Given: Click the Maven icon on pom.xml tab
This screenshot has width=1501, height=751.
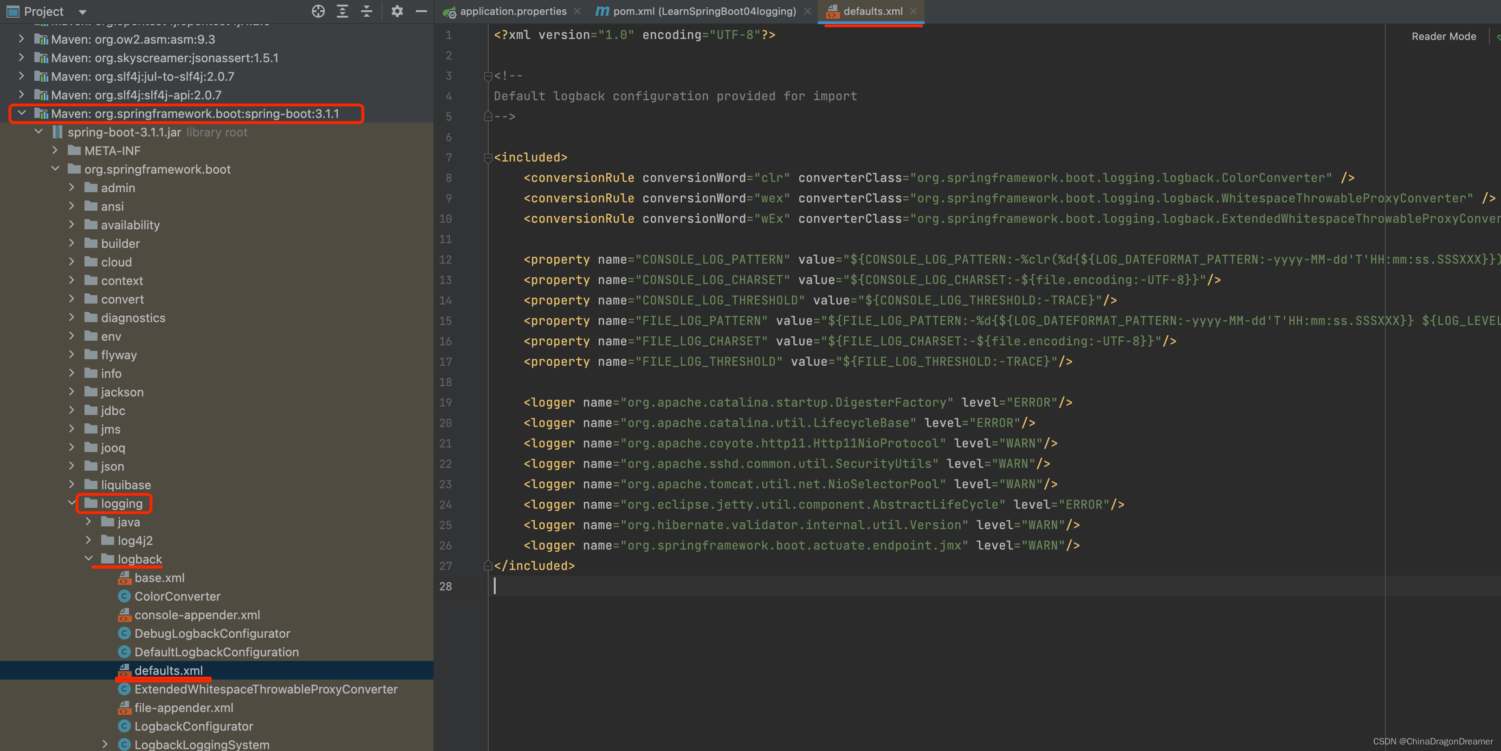Looking at the screenshot, I should (x=602, y=11).
